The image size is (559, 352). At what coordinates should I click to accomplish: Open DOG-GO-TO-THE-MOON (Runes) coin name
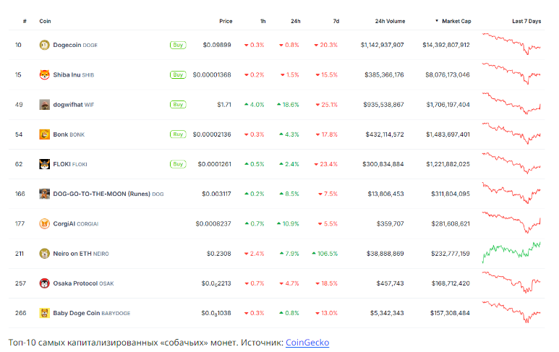tap(108, 194)
